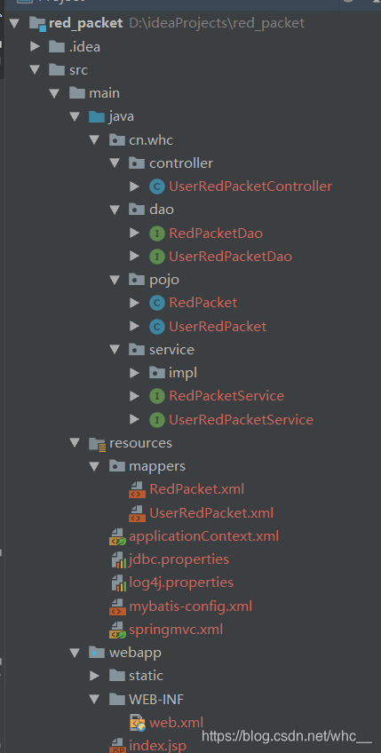Click the RedPacket.xml file icon
Screen dimensions: 381x753
tap(138, 490)
